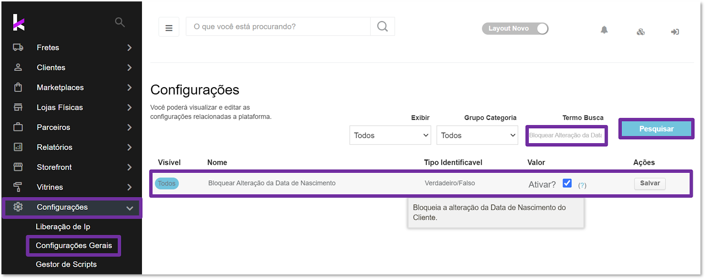Click the 'Verdadeiro/Falso' cell

(x=450, y=183)
